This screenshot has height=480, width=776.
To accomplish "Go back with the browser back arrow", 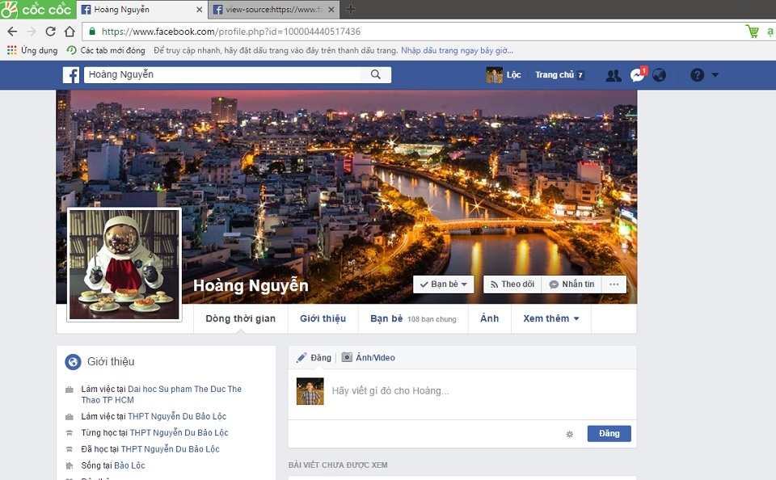I will pyautogui.click(x=12, y=32).
